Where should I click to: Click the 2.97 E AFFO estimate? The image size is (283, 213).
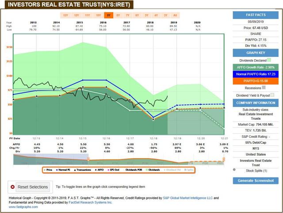(x=178, y=145)
